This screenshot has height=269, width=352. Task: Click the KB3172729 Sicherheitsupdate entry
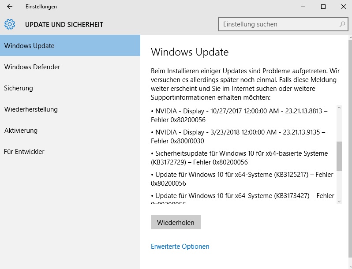pyautogui.click(x=241, y=157)
